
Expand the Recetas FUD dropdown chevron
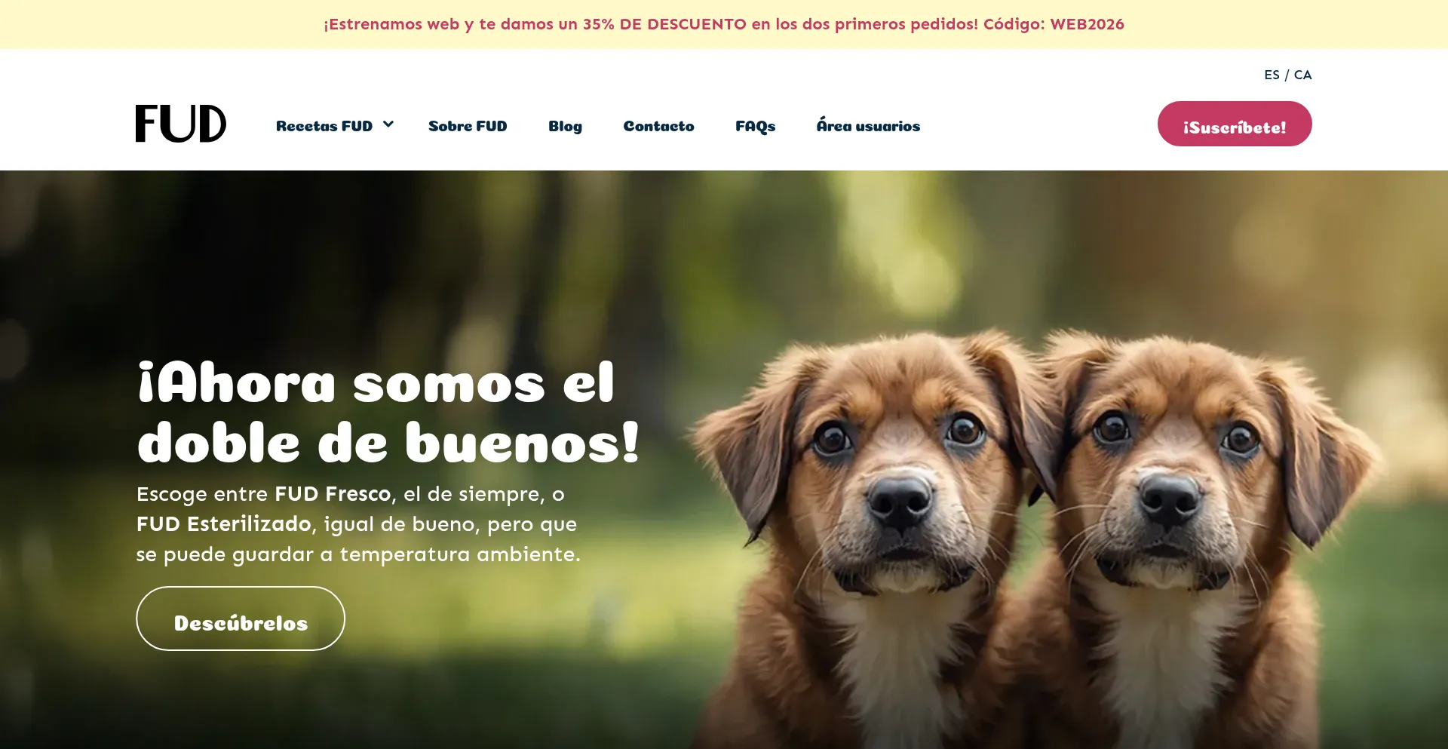[x=388, y=124]
